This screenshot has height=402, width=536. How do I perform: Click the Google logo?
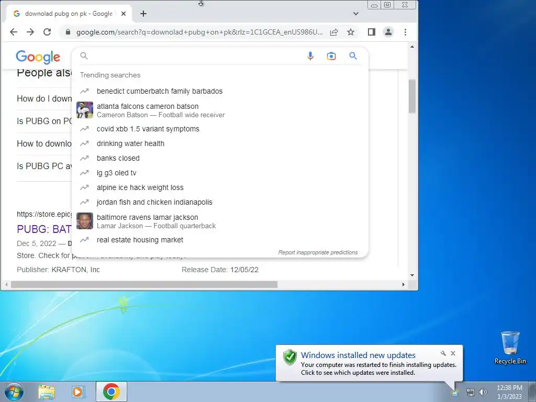[x=38, y=57]
